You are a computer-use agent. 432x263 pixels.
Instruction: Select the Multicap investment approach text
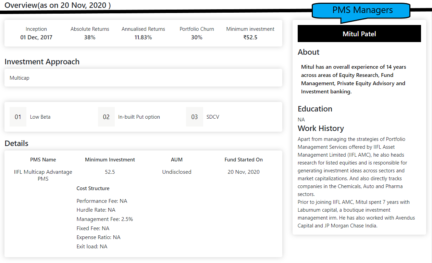pyautogui.click(x=20, y=78)
